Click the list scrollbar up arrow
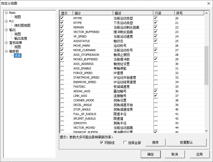Viewport: 213px width, 162px height. tap(207, 13)
